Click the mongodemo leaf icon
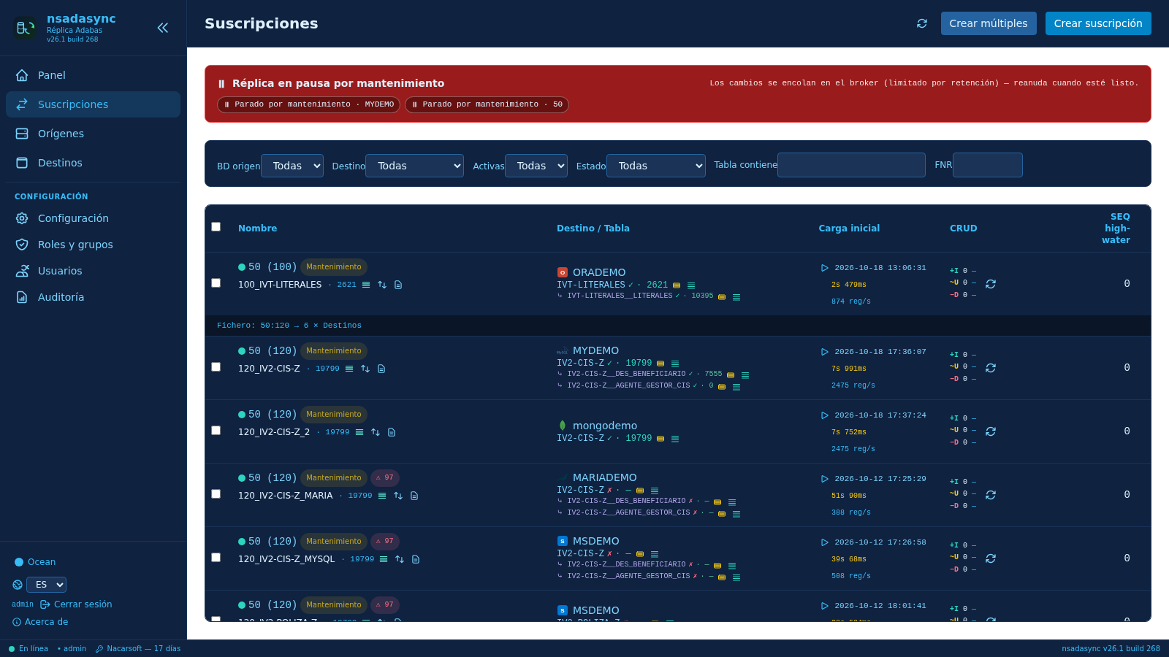This screenshot has width=1169, height=657. pyautogui.click(x=563, y=426)
